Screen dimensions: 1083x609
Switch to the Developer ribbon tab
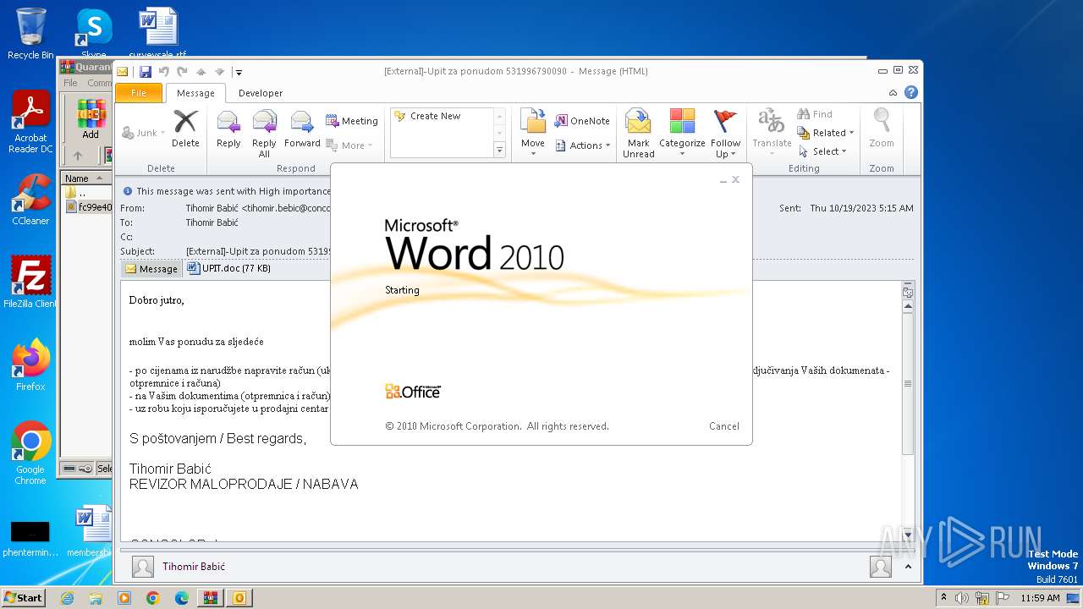(261, 93)
